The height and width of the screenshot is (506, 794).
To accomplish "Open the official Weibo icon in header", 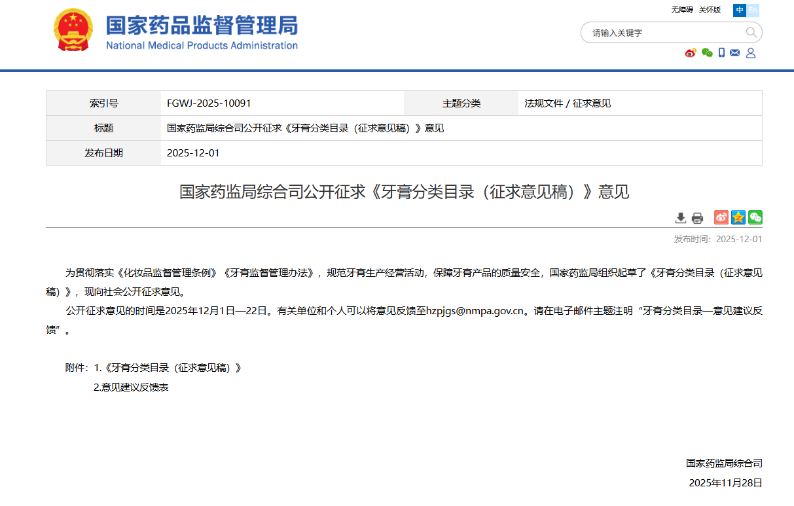I will (690, 53).
